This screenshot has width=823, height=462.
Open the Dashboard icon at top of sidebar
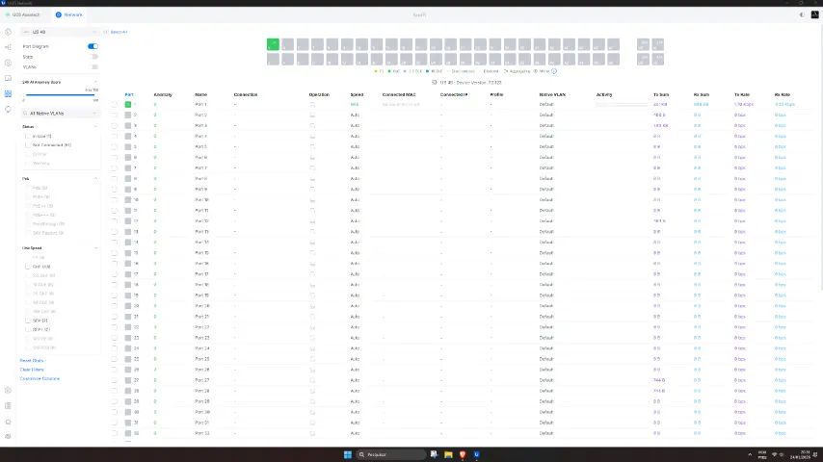click(8, 32)
